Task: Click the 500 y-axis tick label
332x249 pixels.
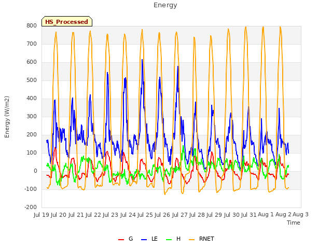Action: point(32,80)
